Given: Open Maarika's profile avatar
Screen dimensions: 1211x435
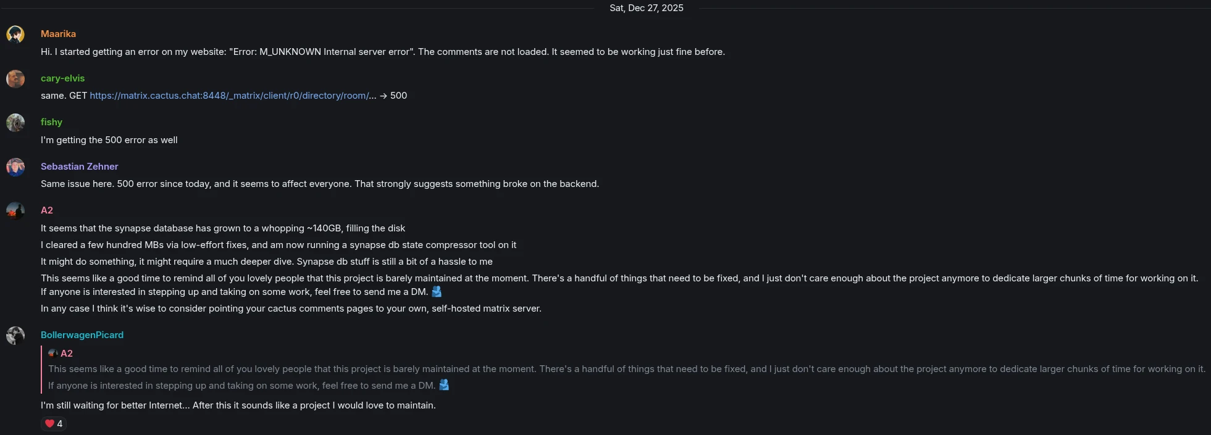Looking at the screenshot, I should click(x=15, y=35).
